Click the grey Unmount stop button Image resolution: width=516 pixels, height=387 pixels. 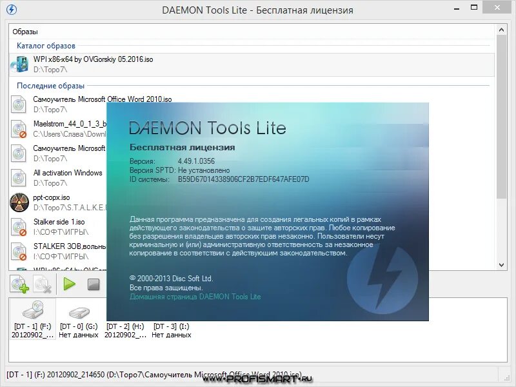coord(94,284)
